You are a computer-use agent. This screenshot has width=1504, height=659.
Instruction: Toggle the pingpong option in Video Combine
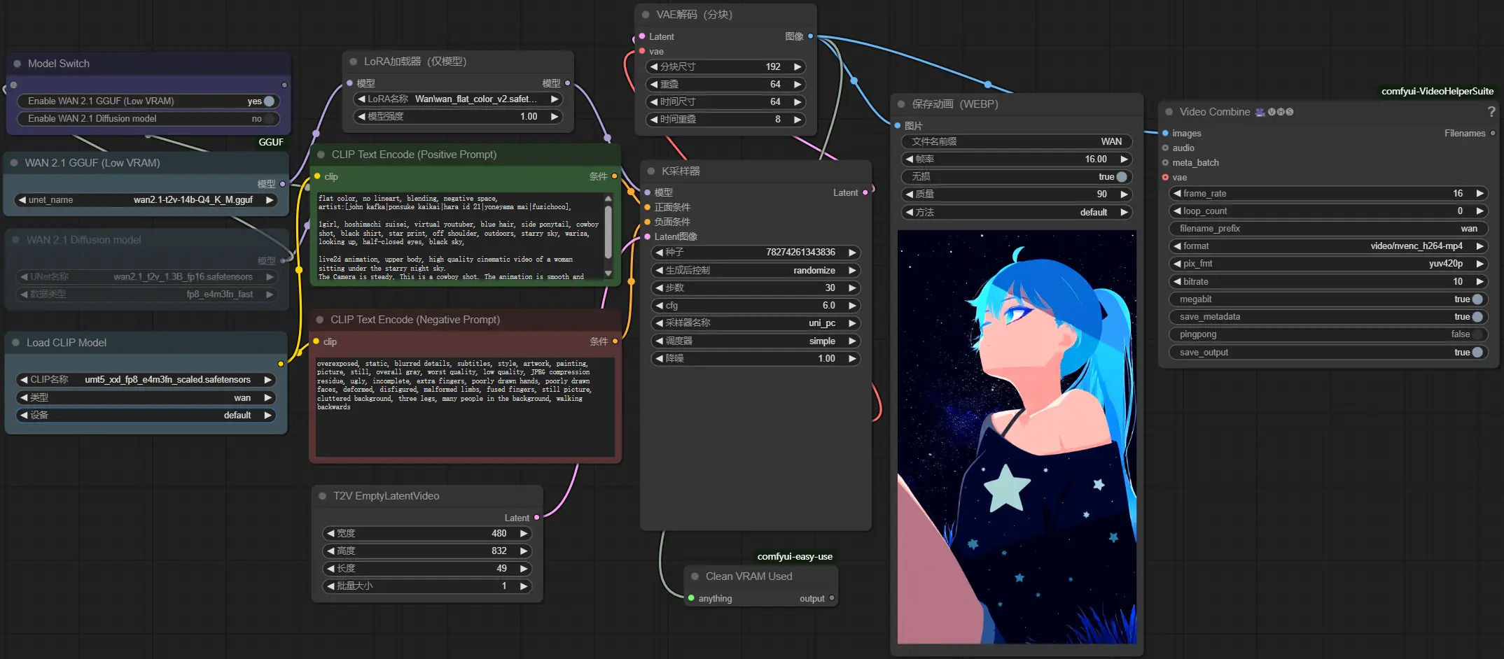click(1477, 334)
